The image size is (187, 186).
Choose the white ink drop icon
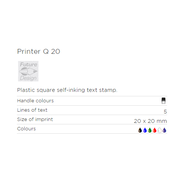coord(159,130)
